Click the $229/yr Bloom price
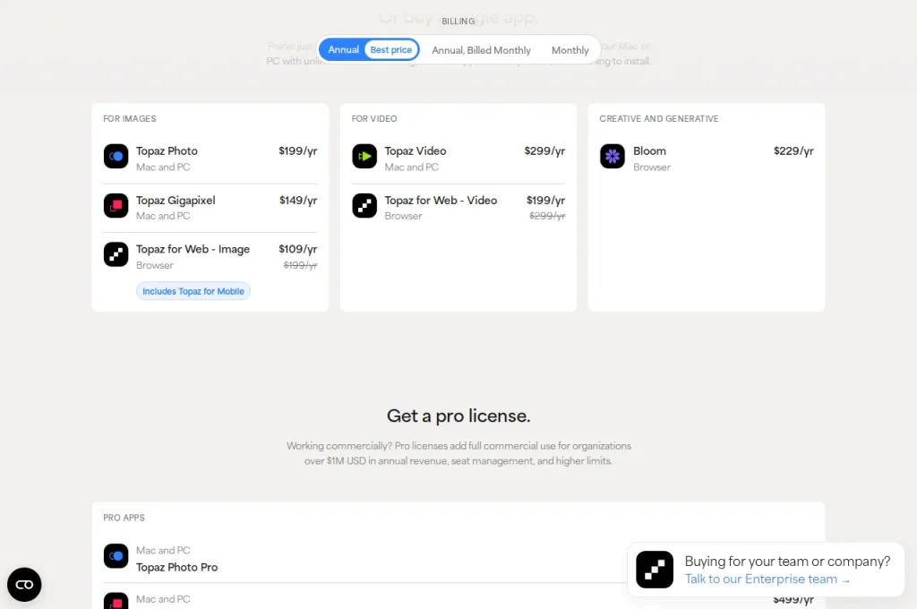Viewport: 917px width, 609px height. coord(793,151)
